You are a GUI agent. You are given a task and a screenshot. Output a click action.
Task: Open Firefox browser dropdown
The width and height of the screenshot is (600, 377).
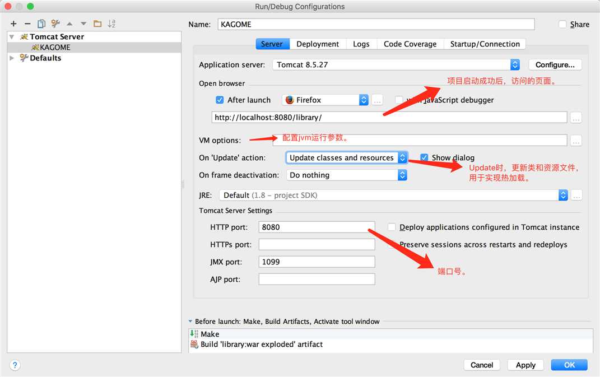(x=325, y=100)
